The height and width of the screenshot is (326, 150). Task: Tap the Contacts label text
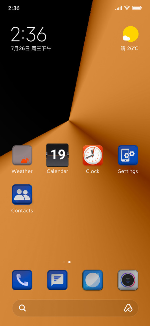point(22,211)
